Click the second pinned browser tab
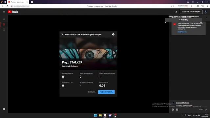 click(x=5, y=2)
